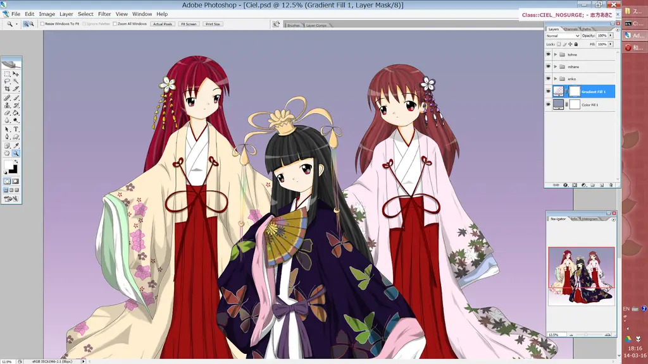648x364 pixels.
Task: Expand the eriko group
Action: pyautogui.click(x=556, y=78)
